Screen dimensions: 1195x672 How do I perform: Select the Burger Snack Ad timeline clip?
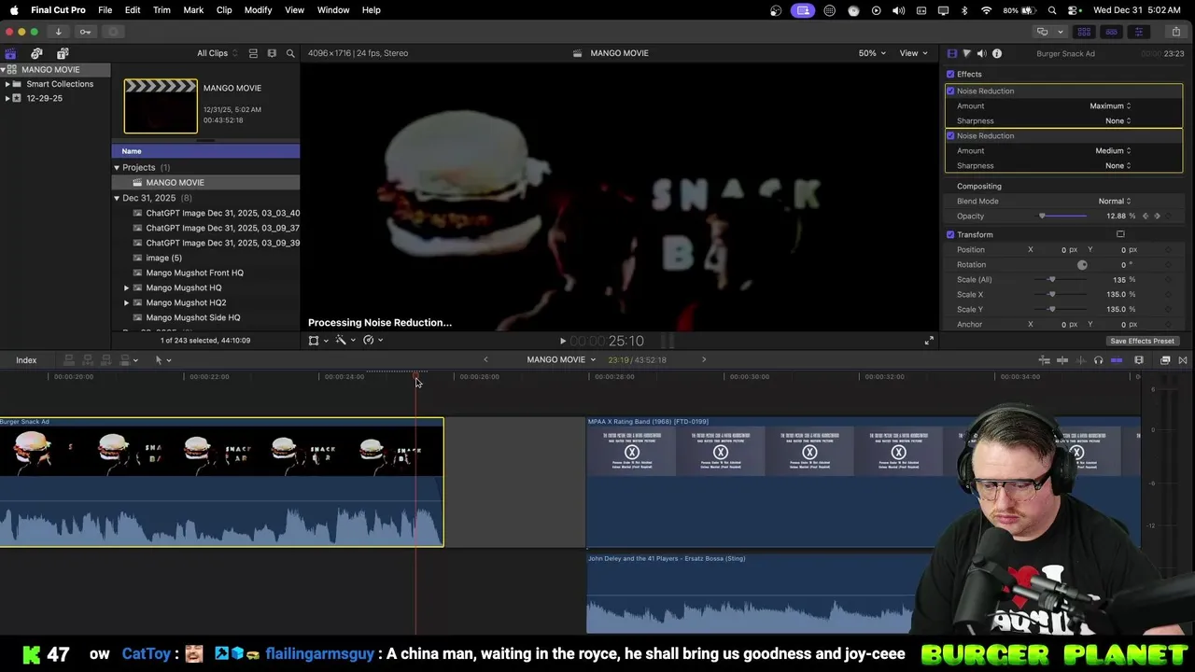[221, 482]
